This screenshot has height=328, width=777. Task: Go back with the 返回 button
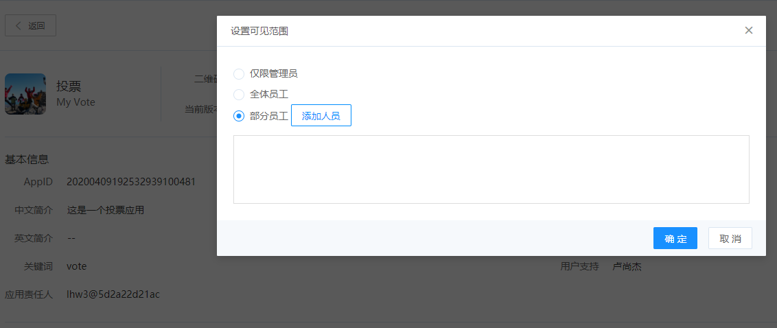point(30,26)
